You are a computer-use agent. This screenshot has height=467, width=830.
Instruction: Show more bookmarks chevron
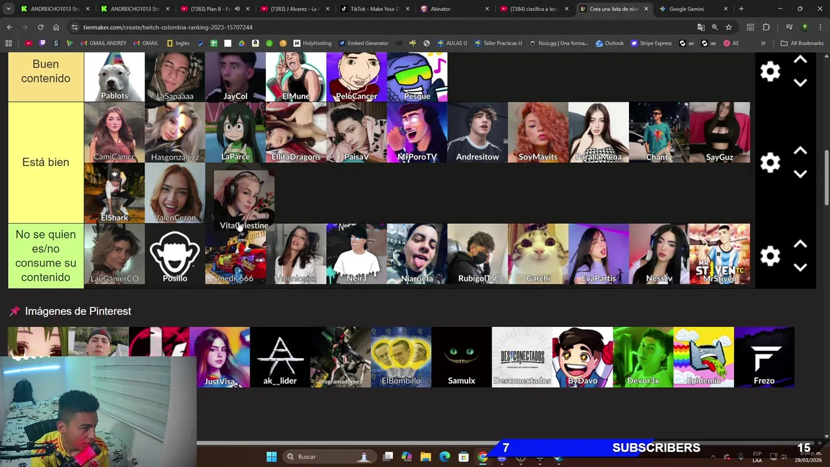pos(763,43)
